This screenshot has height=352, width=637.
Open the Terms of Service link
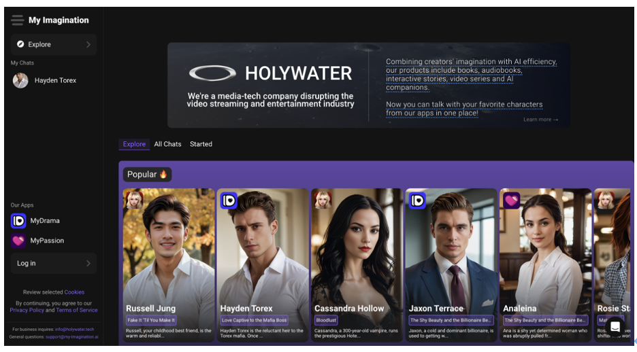pos(76,310)
